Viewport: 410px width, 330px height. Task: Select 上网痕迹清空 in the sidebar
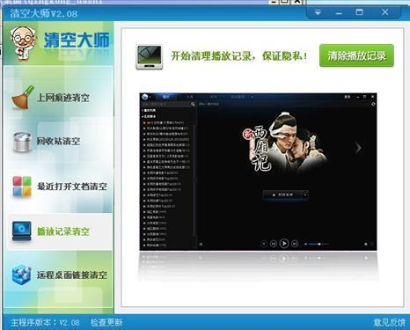[63, 98]
